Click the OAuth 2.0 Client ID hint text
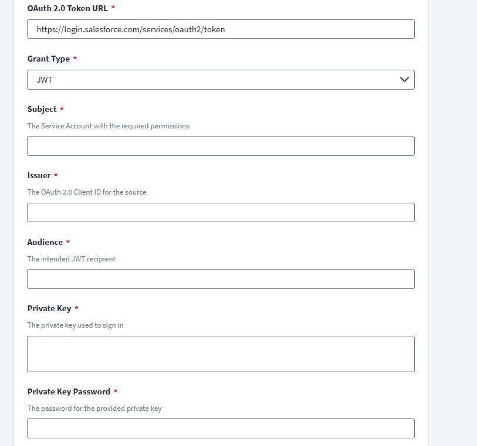 tap(87, 192)
